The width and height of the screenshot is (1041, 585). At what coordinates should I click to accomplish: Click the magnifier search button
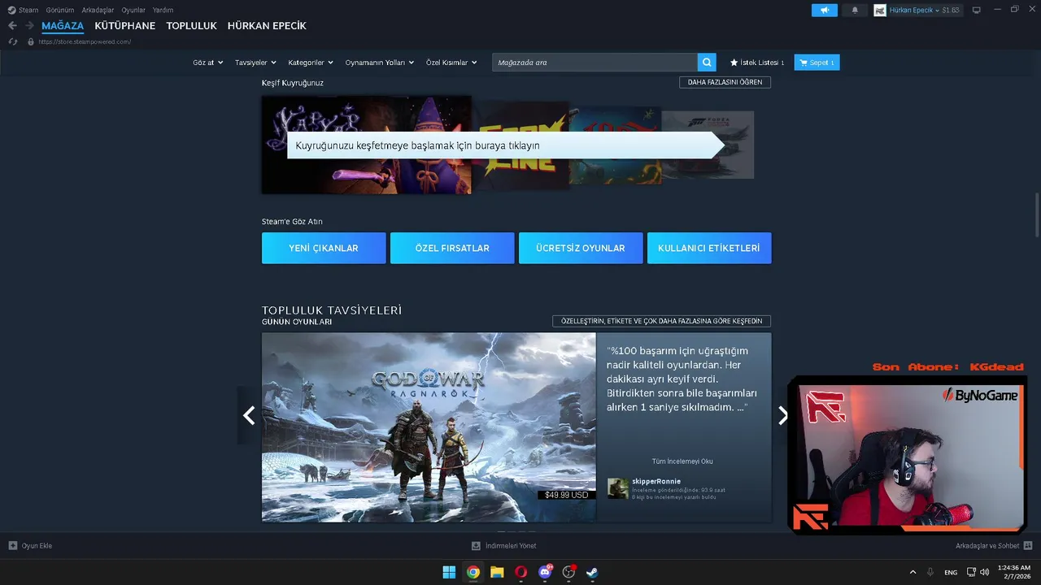click(x=707, y=63)
